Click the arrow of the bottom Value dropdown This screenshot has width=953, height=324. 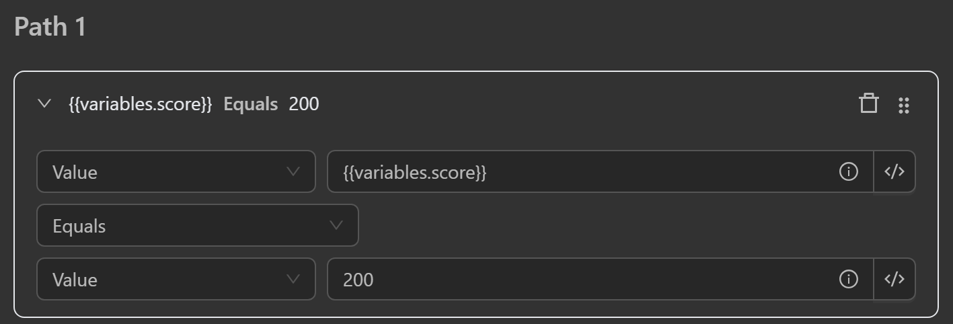tap(293, 279)
